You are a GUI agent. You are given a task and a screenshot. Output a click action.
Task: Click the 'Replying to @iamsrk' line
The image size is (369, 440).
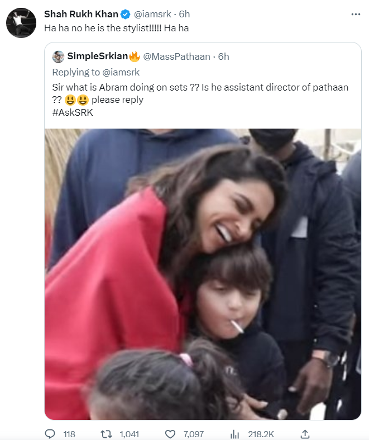[95, 72]
